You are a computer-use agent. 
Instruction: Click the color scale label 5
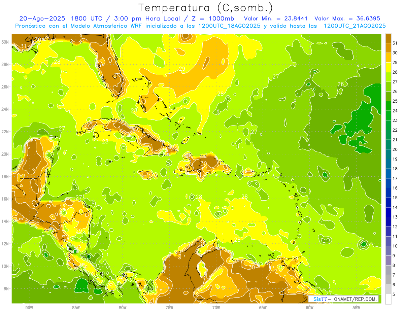[394, 294]
